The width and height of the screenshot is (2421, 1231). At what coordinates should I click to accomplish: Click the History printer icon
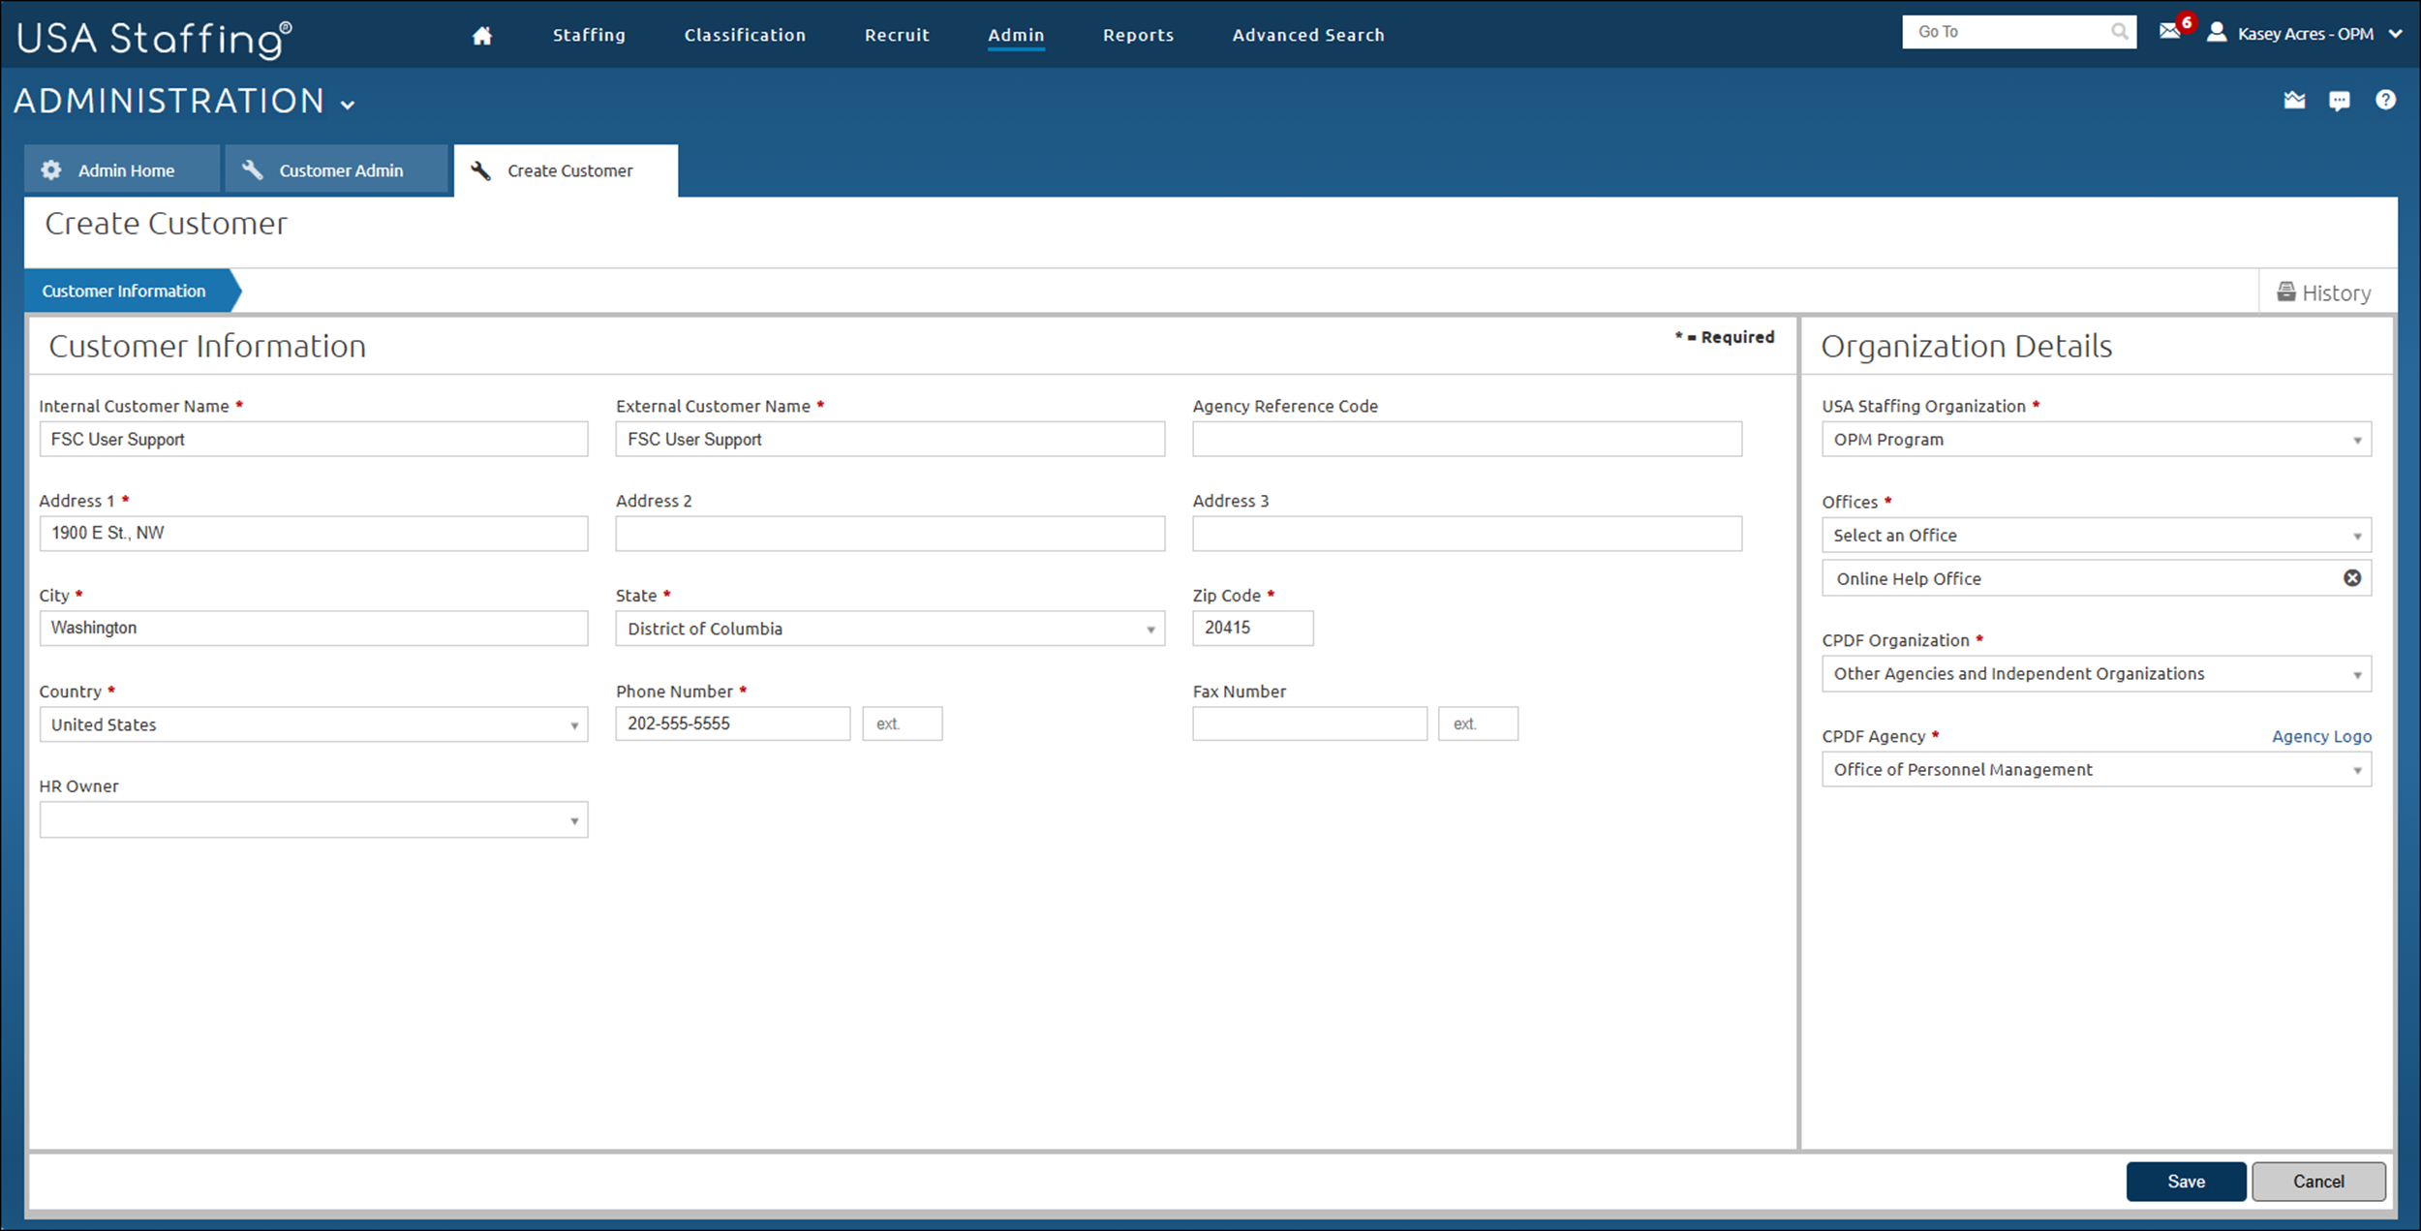(x=2286, y=292)
